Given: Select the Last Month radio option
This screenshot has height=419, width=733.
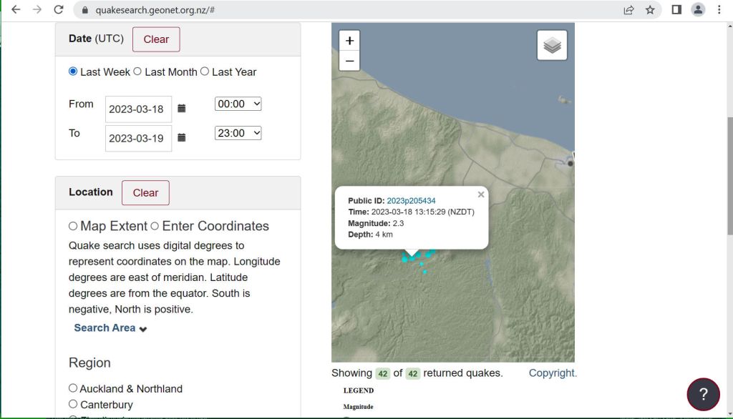Looking at the screenshot, I should click(x=137, y=72).
